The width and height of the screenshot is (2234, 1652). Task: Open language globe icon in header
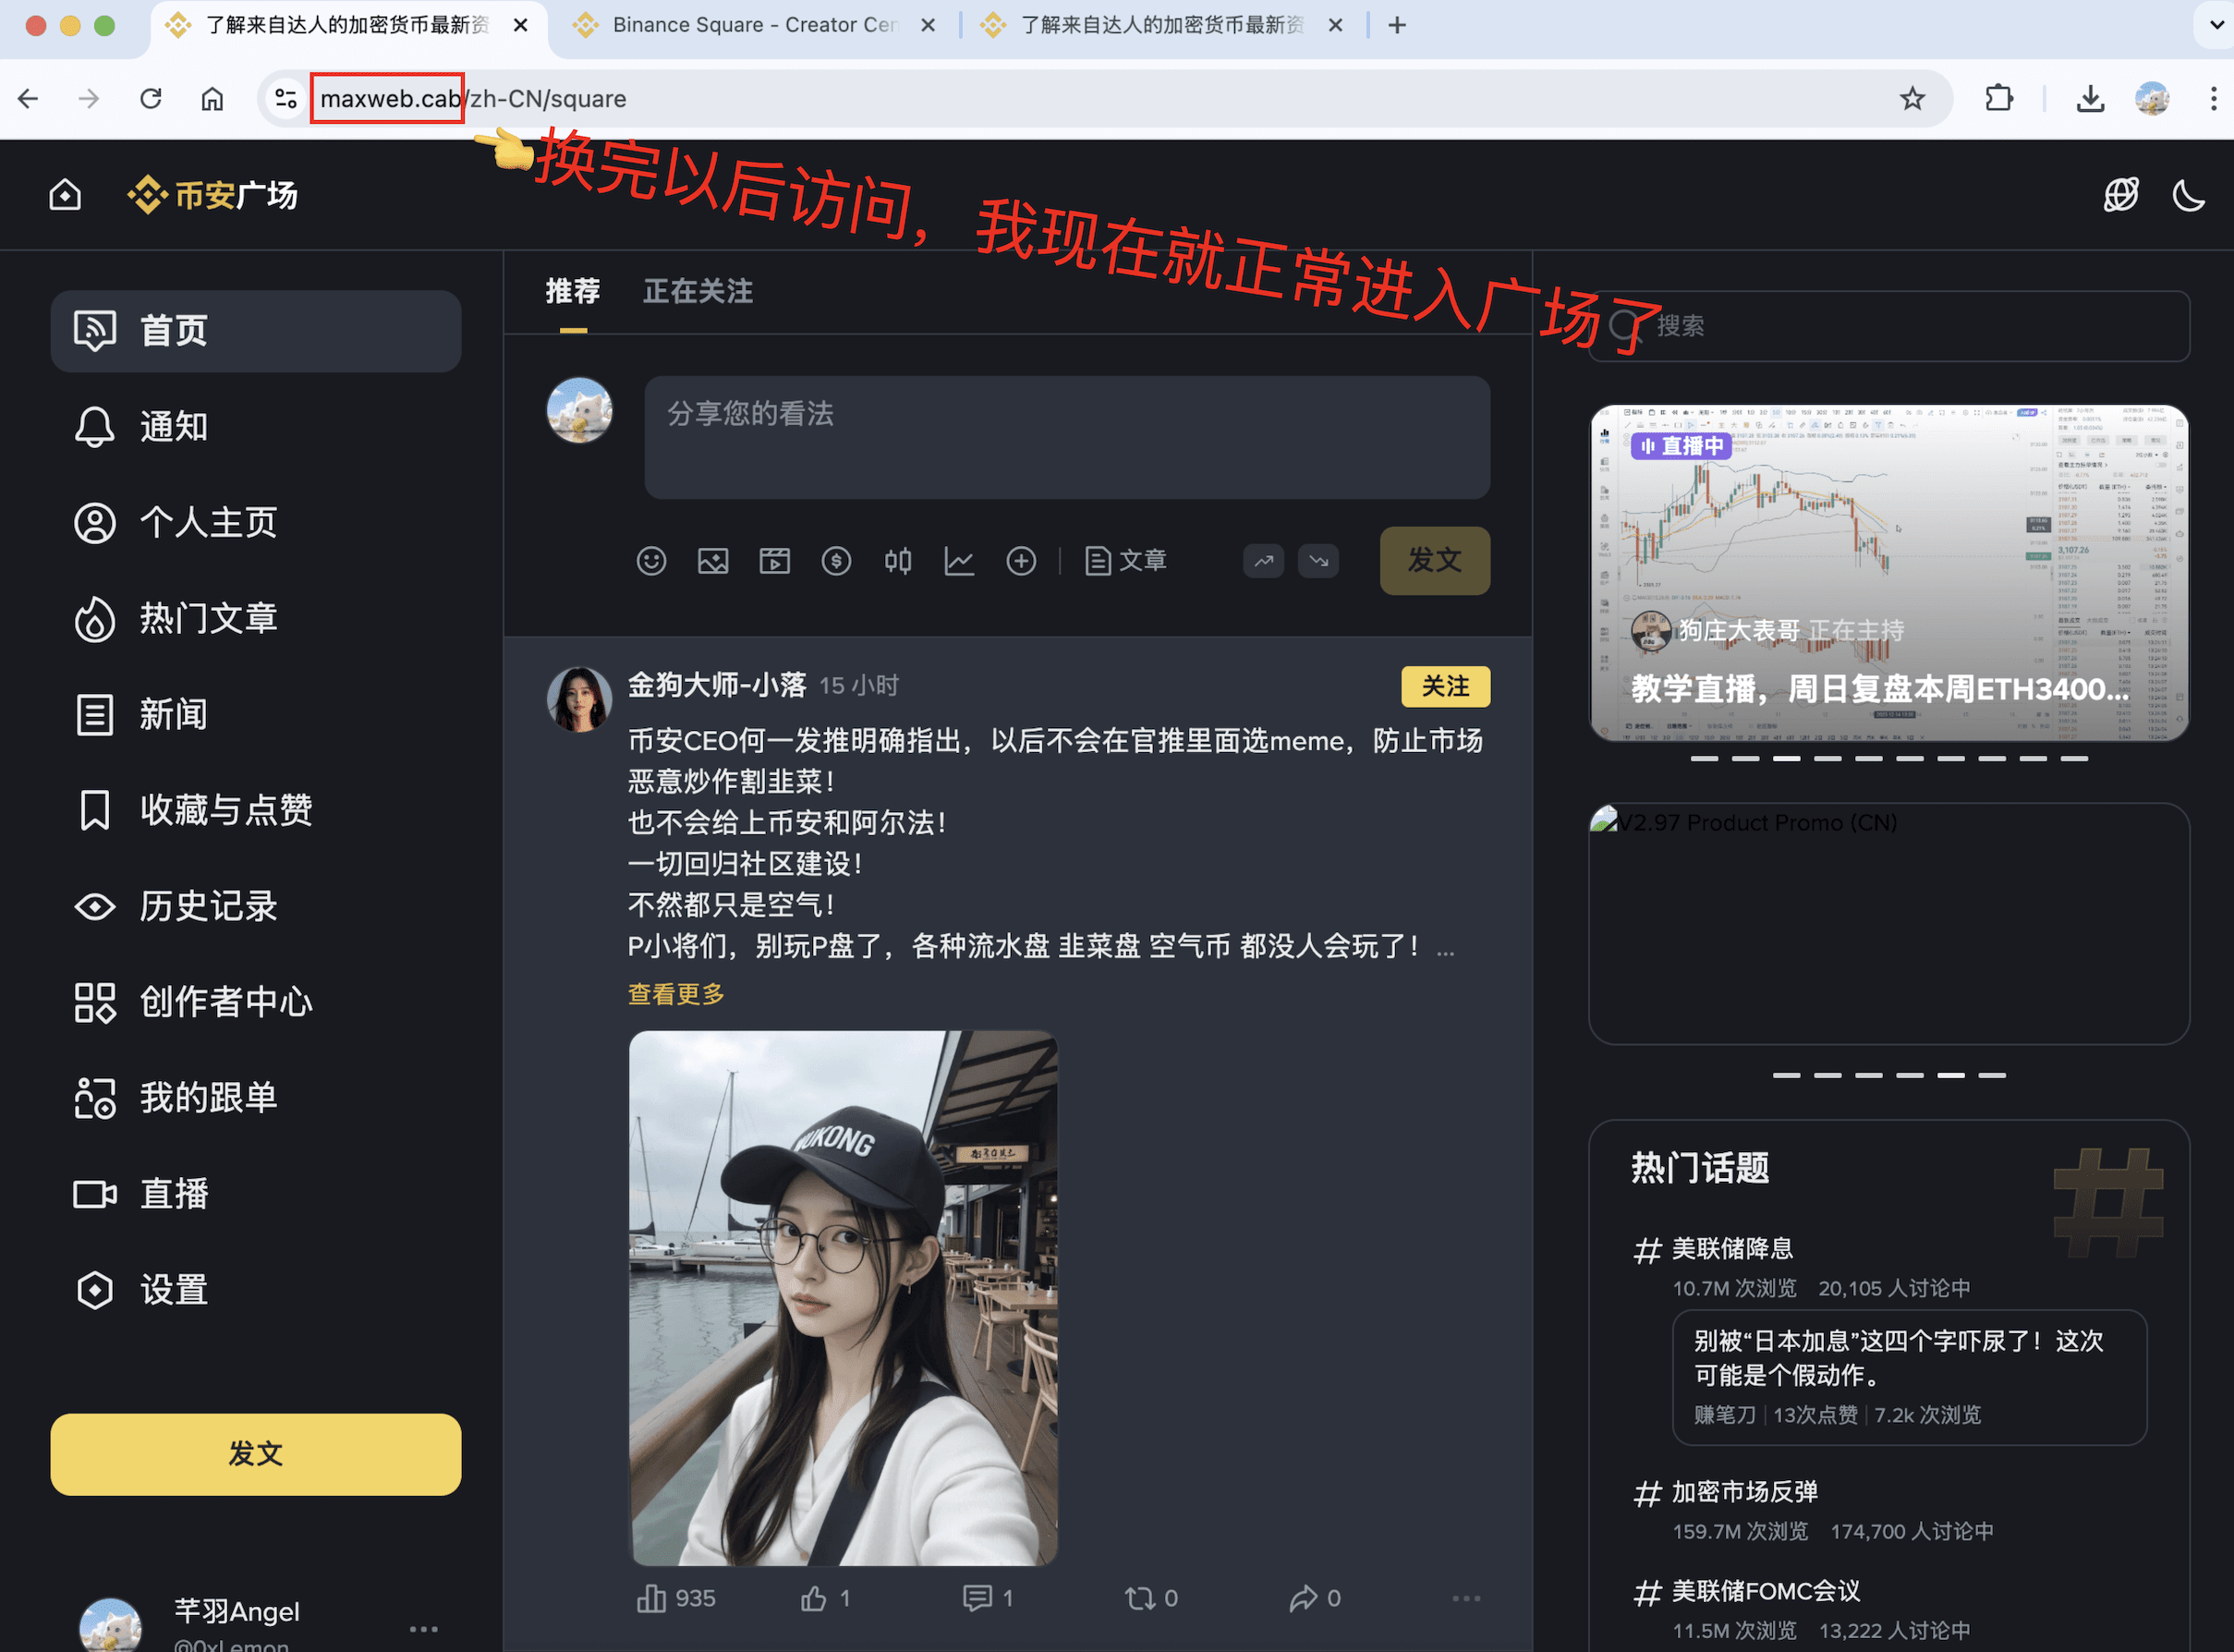click(x=2120, y=195)
